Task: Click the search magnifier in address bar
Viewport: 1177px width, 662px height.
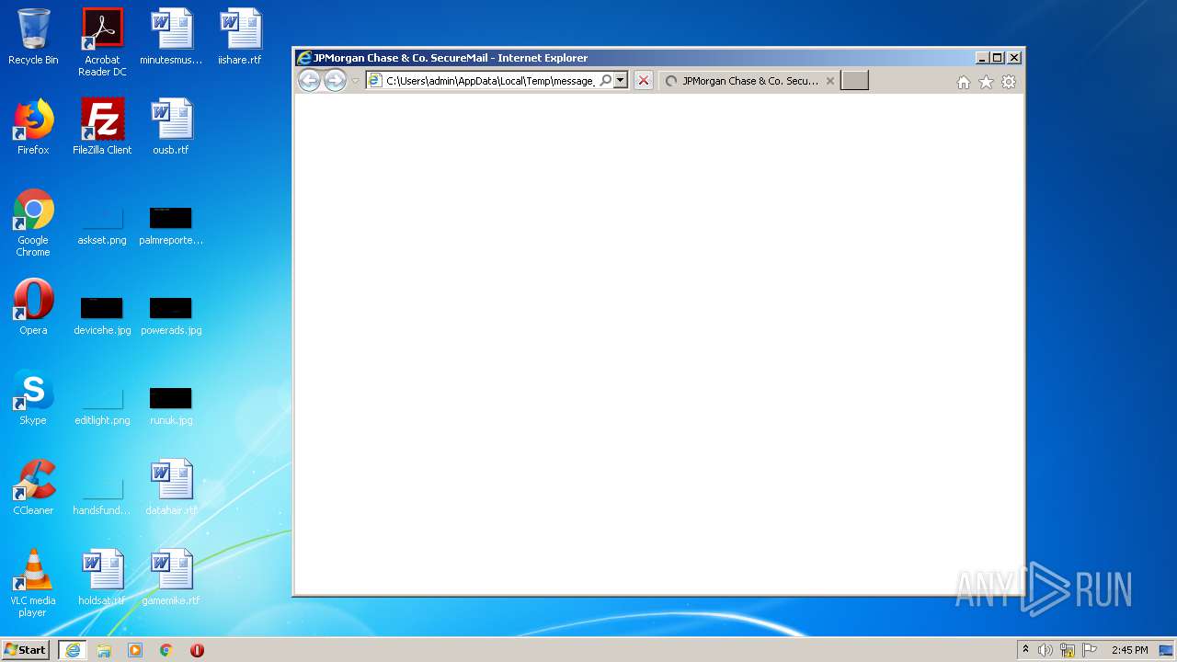Action: (x=605, y=81)
